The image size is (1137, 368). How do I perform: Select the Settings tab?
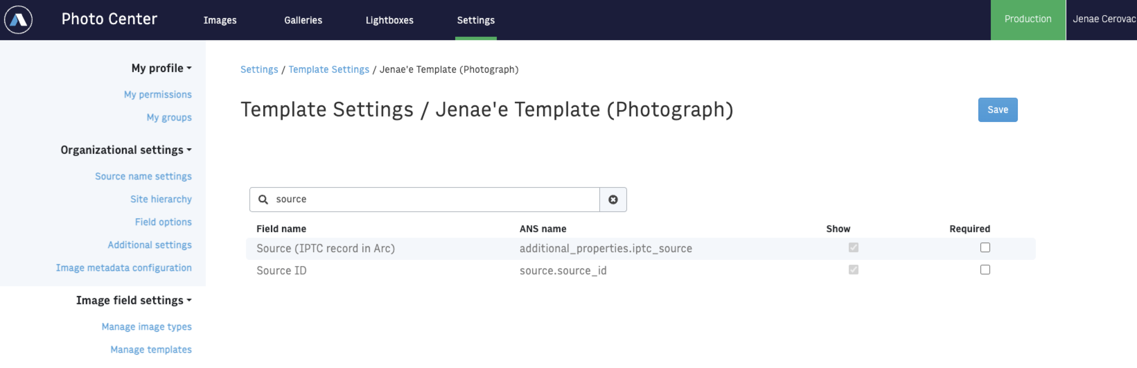(x=476, y=20)
